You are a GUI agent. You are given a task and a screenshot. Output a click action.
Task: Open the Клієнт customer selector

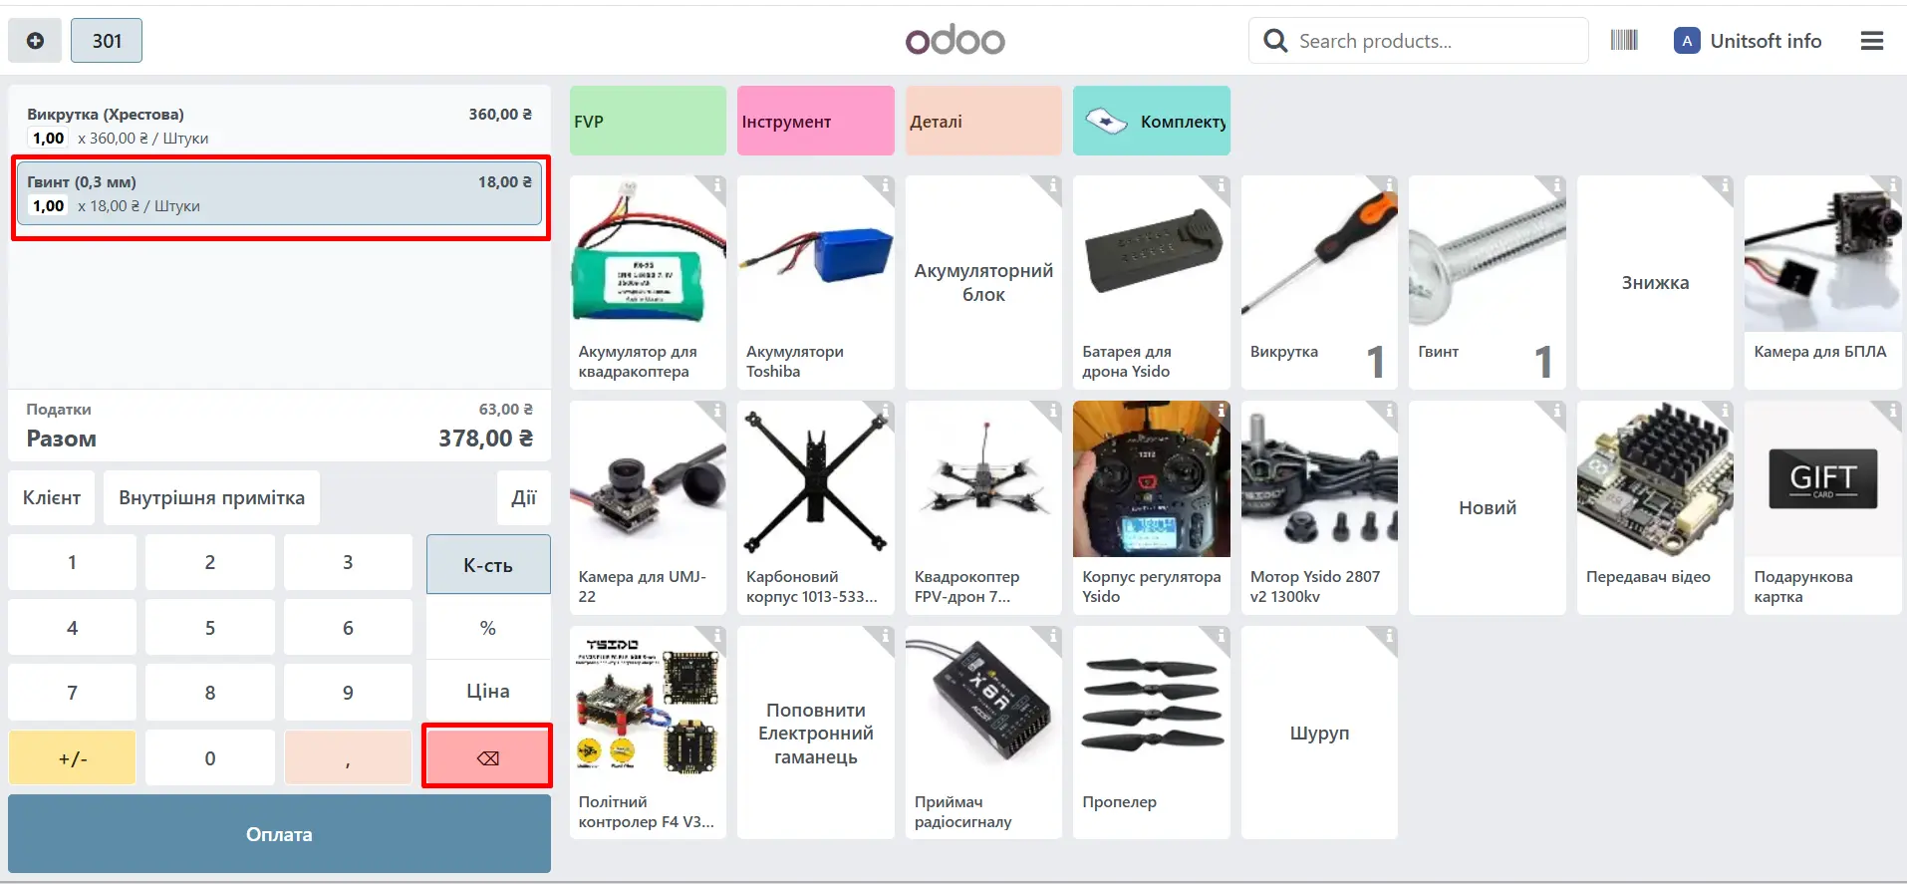pyautogui.click(x=52, y=497)
